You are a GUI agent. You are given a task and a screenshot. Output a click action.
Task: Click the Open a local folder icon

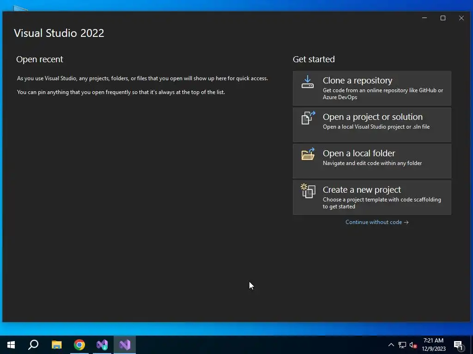308,154
